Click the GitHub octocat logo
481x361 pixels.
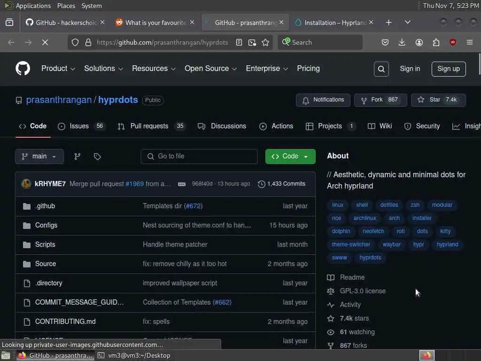tap(23, 68)
